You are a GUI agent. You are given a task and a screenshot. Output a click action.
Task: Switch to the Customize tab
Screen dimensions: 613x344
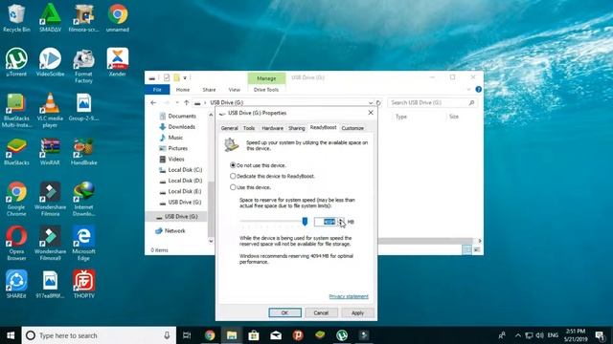[352, 128]
